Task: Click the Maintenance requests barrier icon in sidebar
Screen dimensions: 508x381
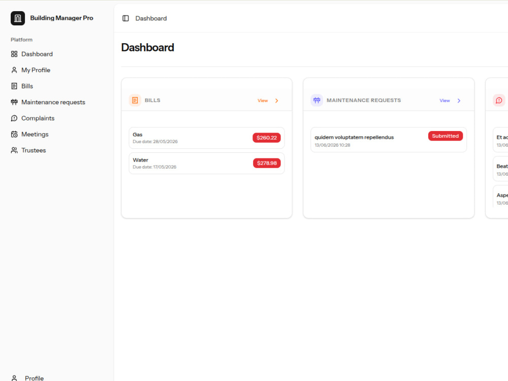Action: [14, 102]
